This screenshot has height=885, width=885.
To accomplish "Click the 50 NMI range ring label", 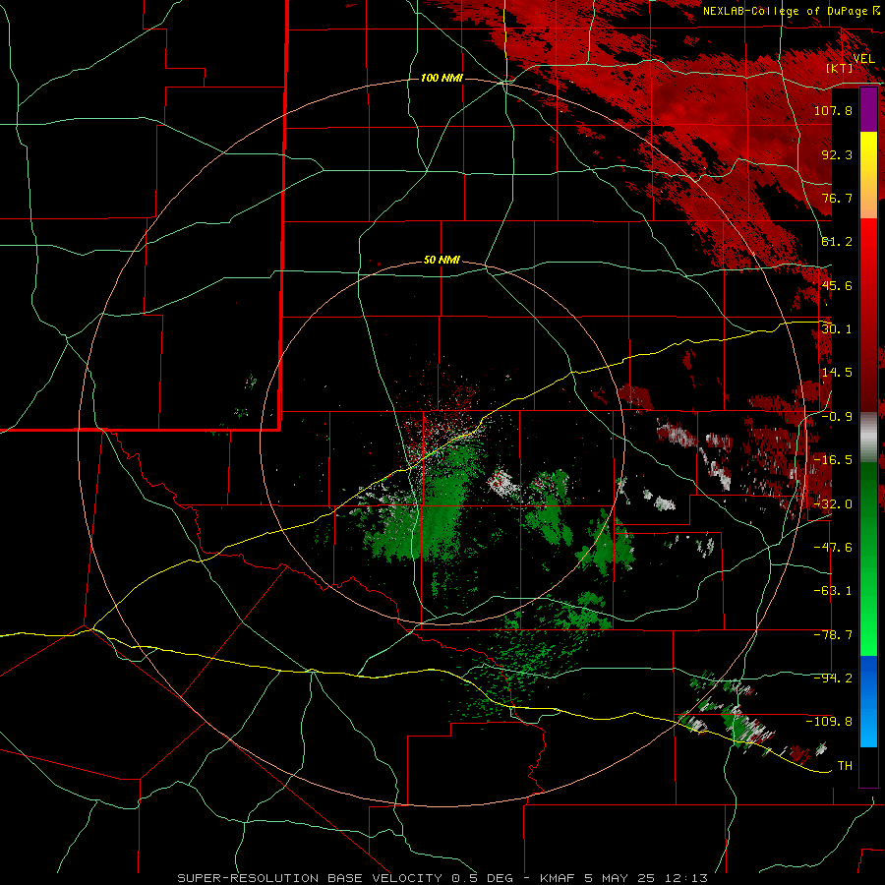I will point(442,261).
